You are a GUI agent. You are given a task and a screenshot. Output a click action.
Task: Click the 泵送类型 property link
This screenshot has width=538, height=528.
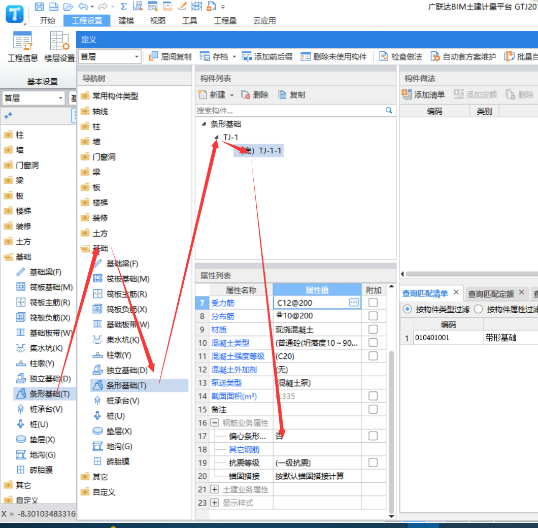[x=226, y=383]
